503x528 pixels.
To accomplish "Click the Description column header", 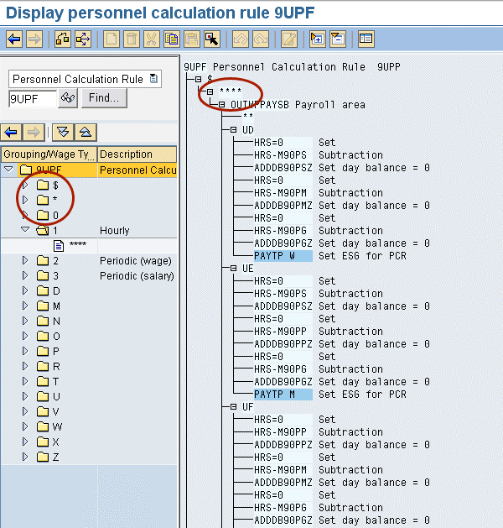I will [137, 154].
